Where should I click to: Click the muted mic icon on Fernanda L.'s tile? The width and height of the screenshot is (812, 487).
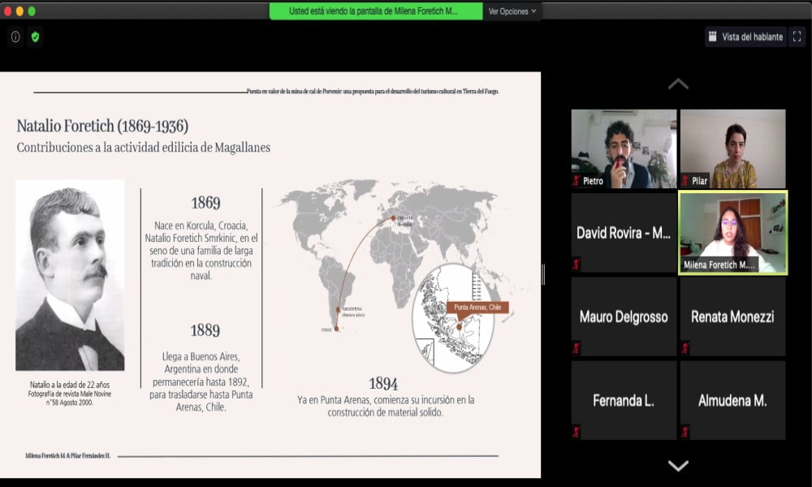click(577, 431)
